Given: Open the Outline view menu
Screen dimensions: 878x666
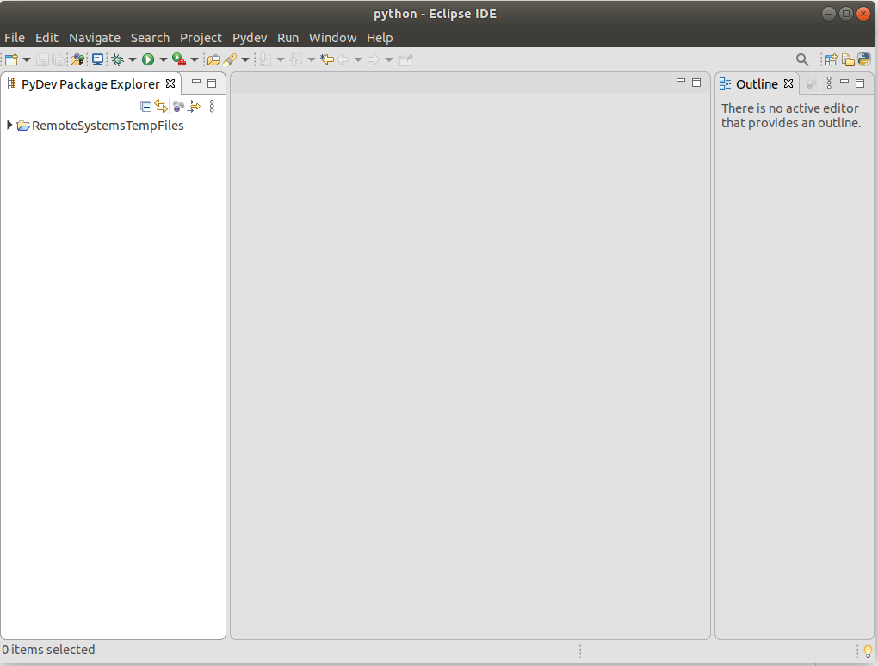Looking at the screenshot, I should tap(829, 83).
